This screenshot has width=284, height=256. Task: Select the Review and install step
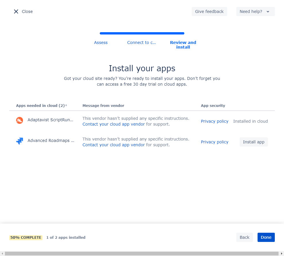pyautogui.click(x=183, y=45)
